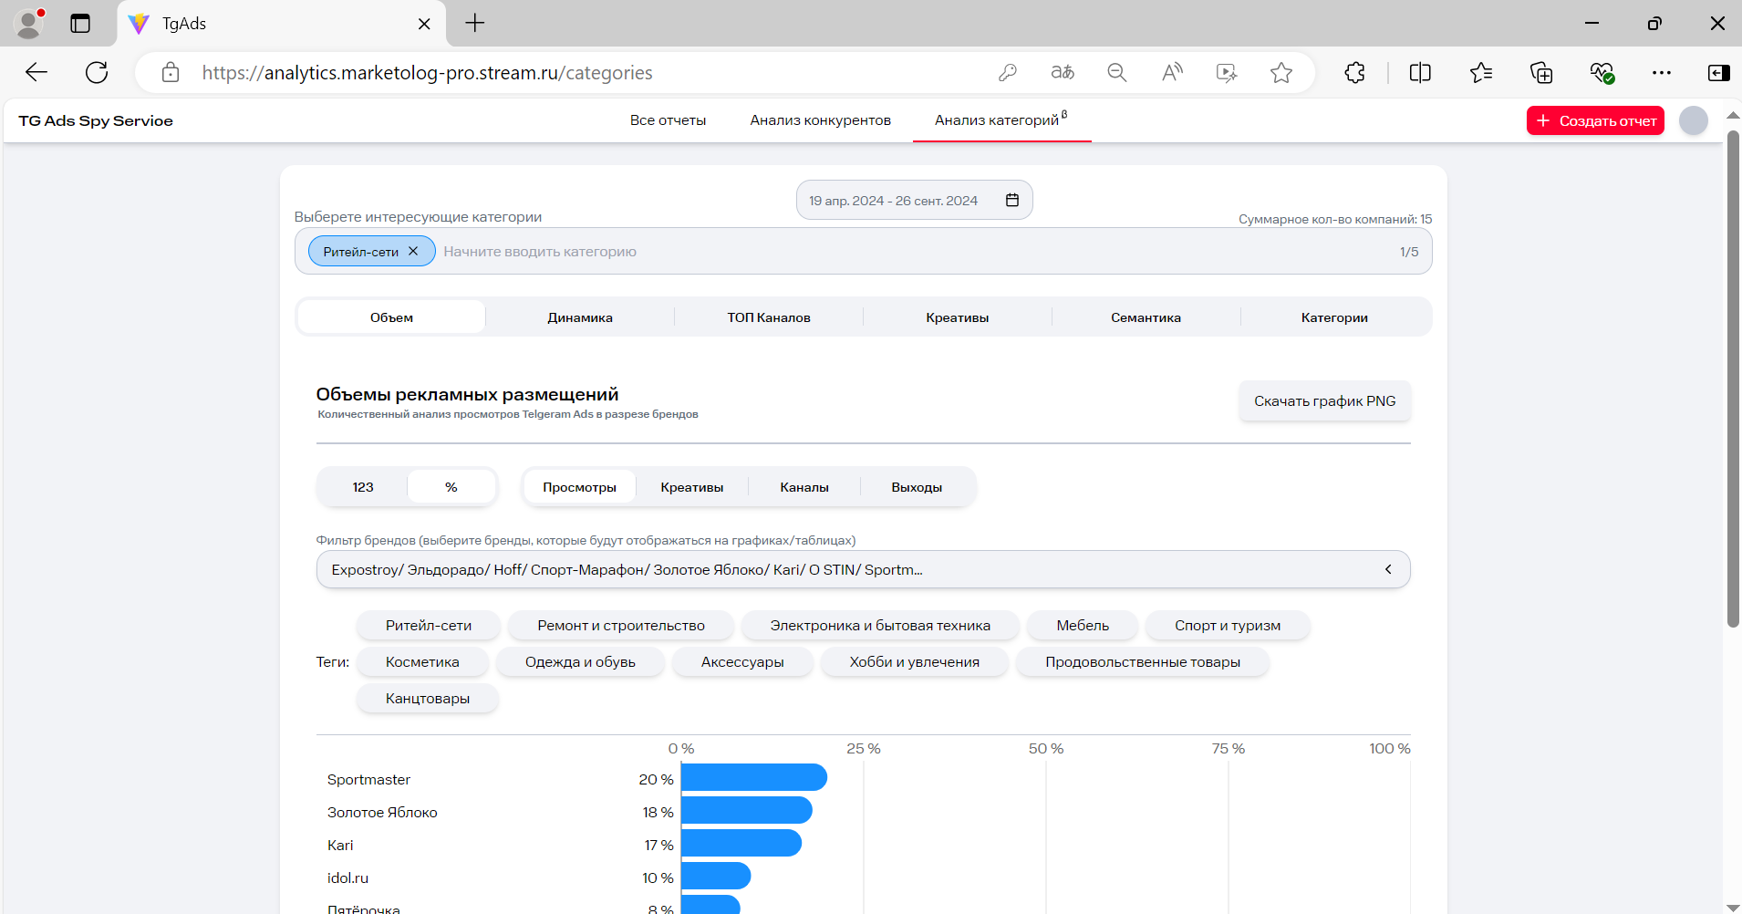Select the Косметика tag

point(422,662)
